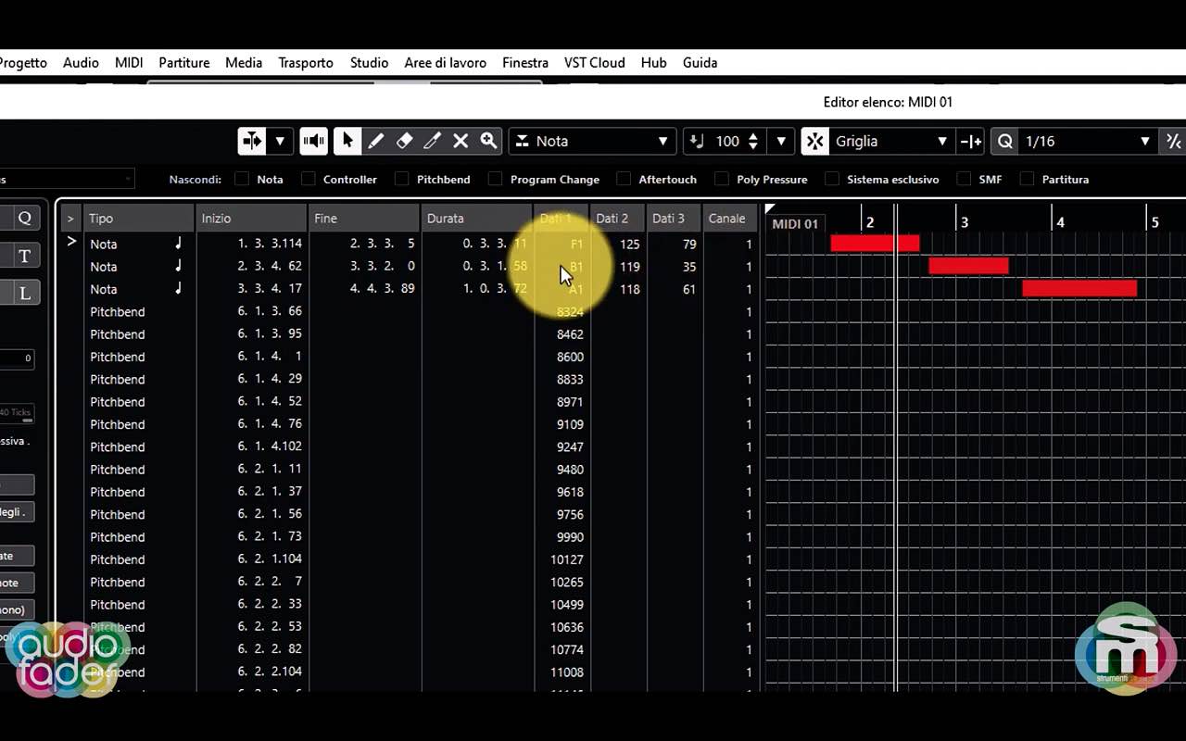Tick the Nota hide checkbox

click(x=242, y=179)
